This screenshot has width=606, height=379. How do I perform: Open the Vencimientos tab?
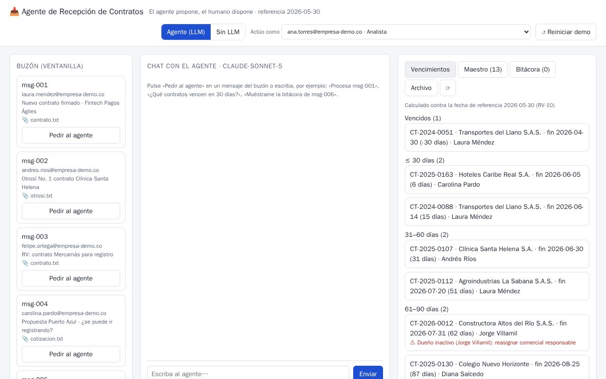pyautogui.click(x=430, y=70)
